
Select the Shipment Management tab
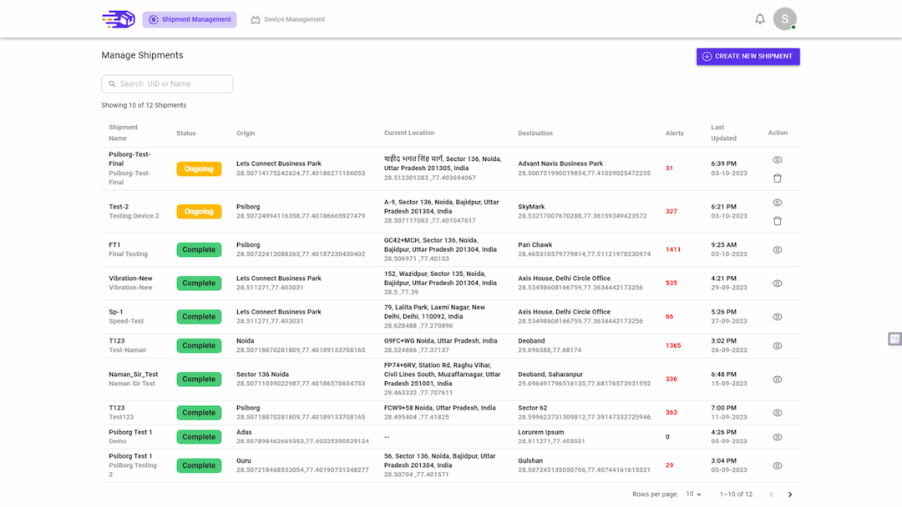[x=190, y=19]
